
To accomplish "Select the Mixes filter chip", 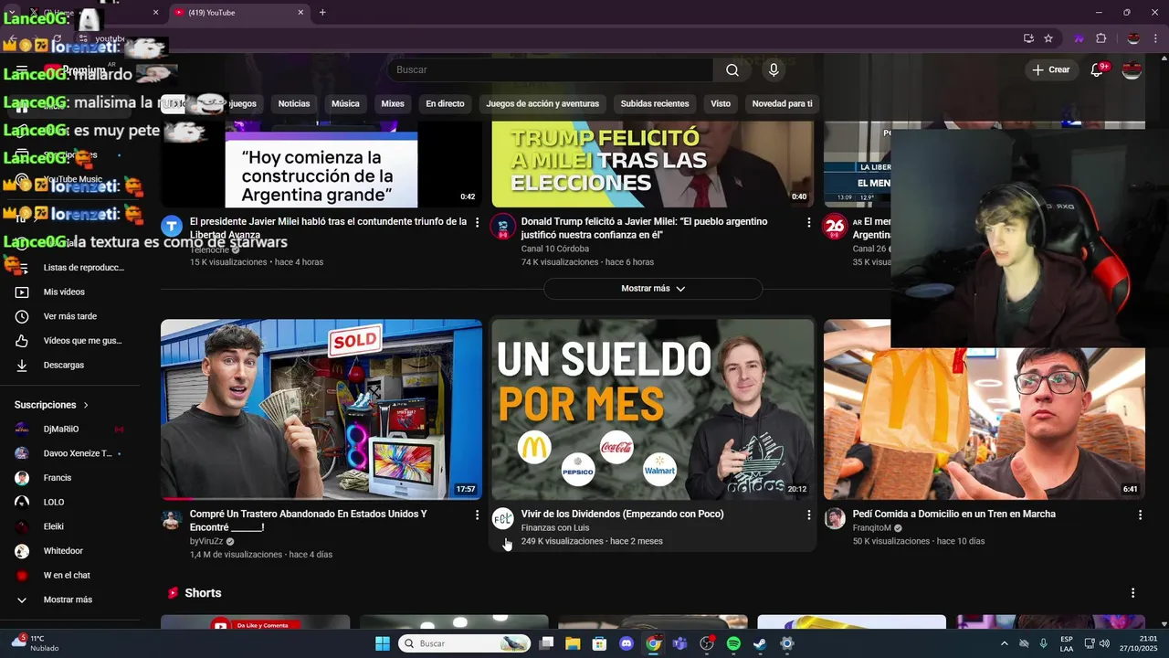I will click(393, 103).
